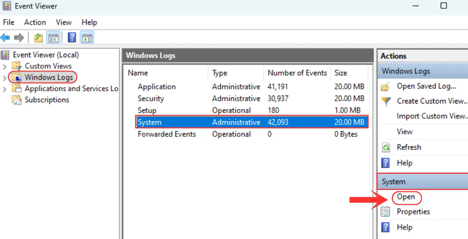
Task: Open the File menu
Action: (8, 23)
